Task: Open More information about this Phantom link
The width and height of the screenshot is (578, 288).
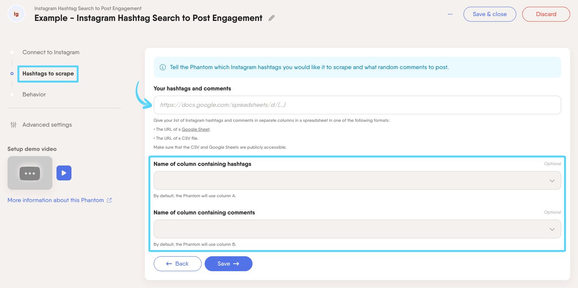Action: [x=56, y=200]
